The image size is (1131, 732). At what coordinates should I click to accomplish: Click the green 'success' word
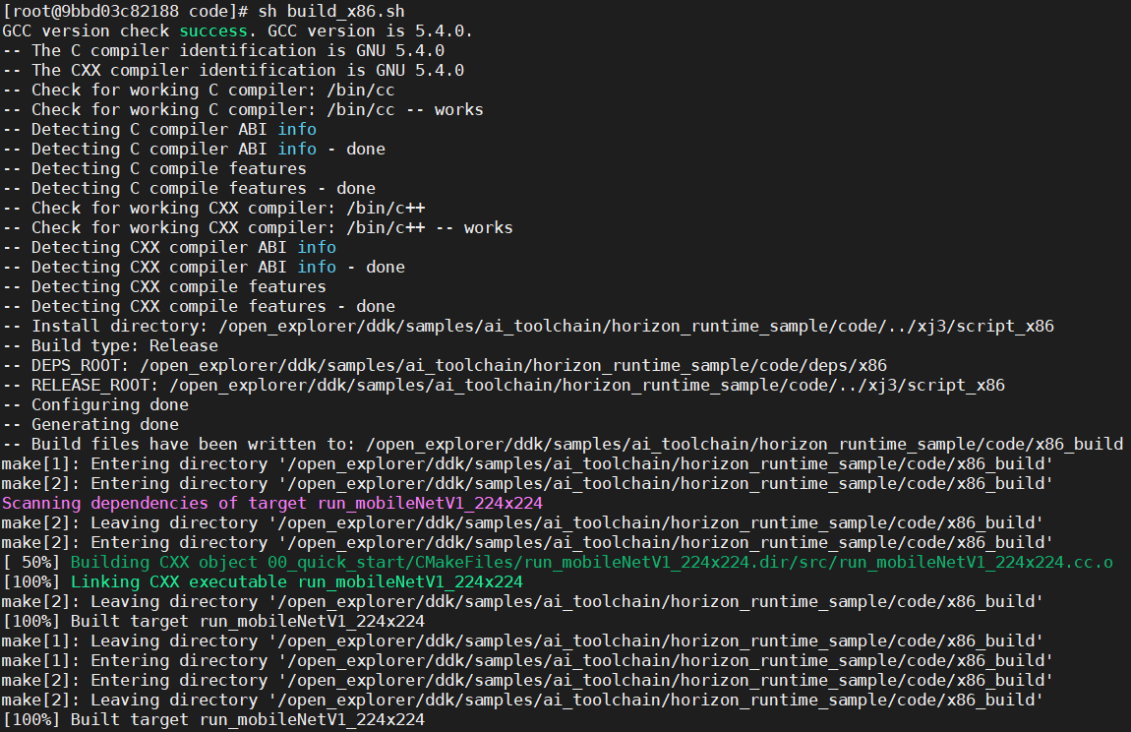212,30
